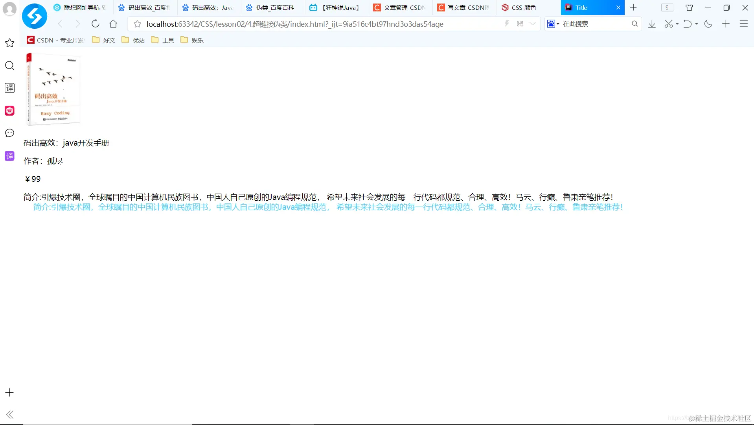Open CSDN - 专业开发 bookmark
Screen dimensions: 754x425
(x=55, y=40)
